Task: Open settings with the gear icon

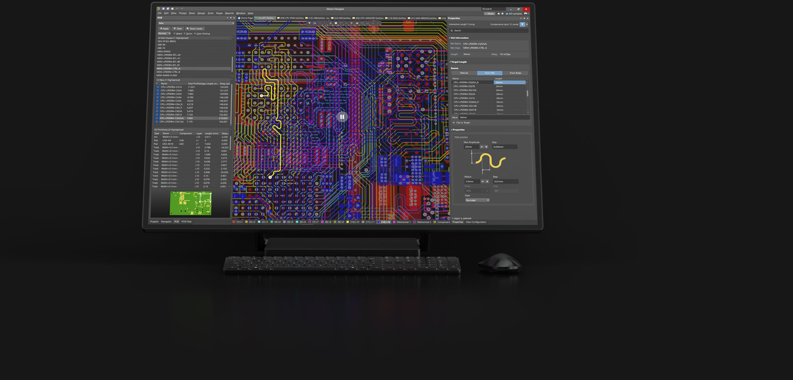Action: (x=502, y=14)
